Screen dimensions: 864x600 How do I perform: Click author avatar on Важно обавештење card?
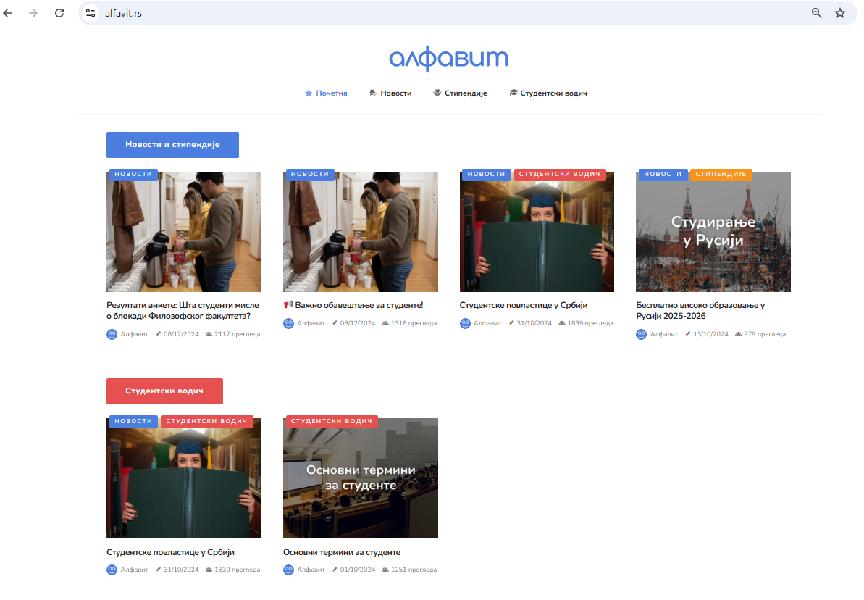pyautogui.click(x=289, y=323)
